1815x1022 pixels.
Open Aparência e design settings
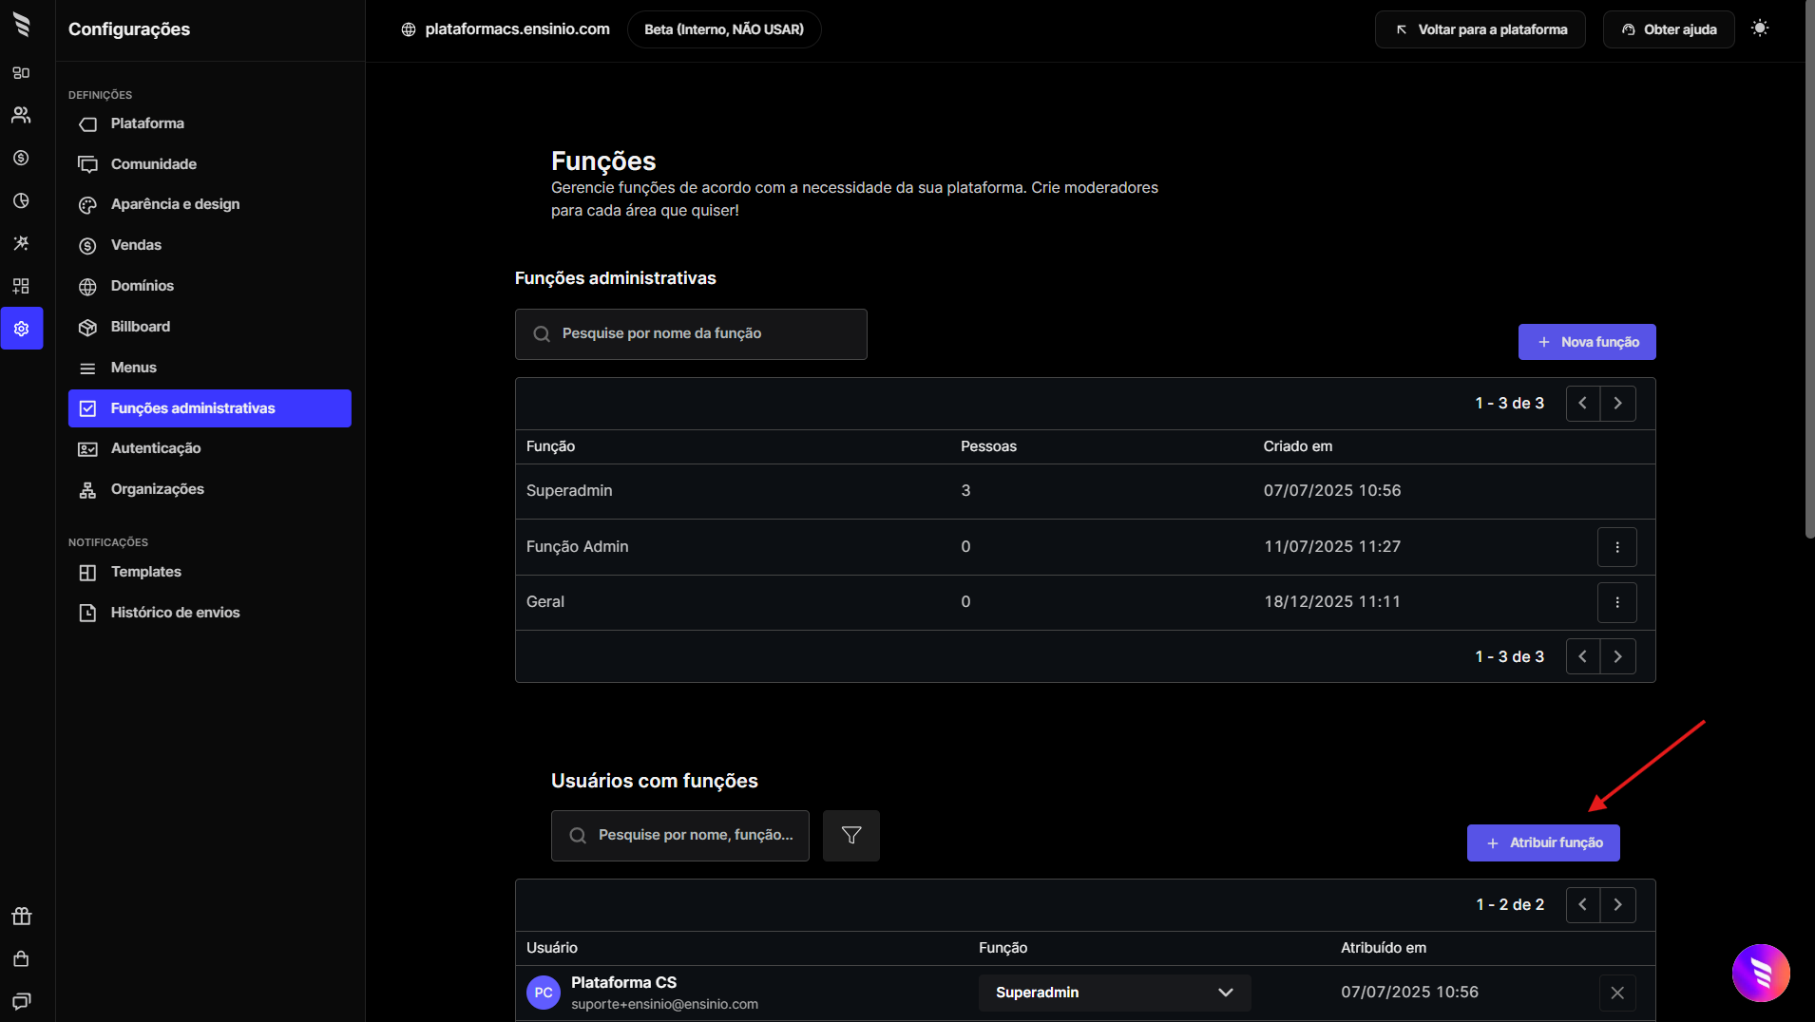coord(175,204)
